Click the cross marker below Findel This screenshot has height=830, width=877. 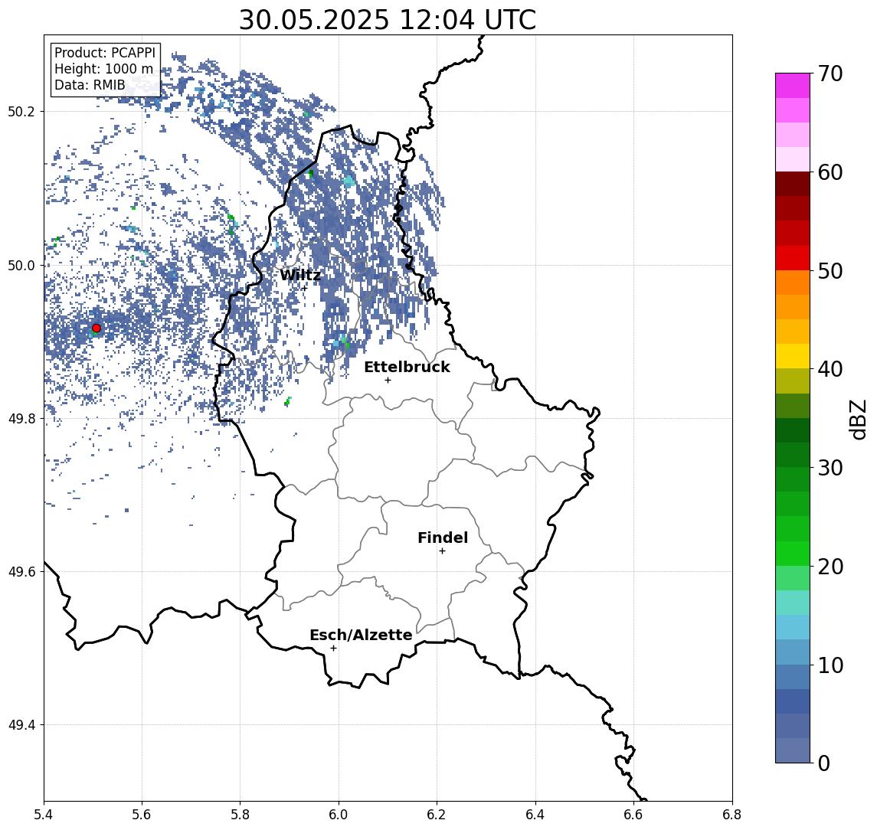[442, 551]
